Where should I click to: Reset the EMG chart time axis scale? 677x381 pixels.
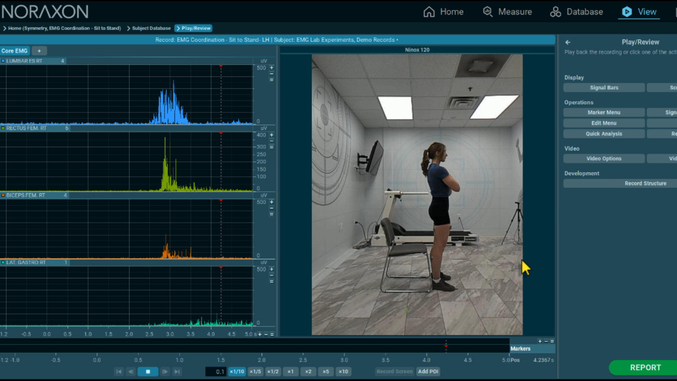272,334
